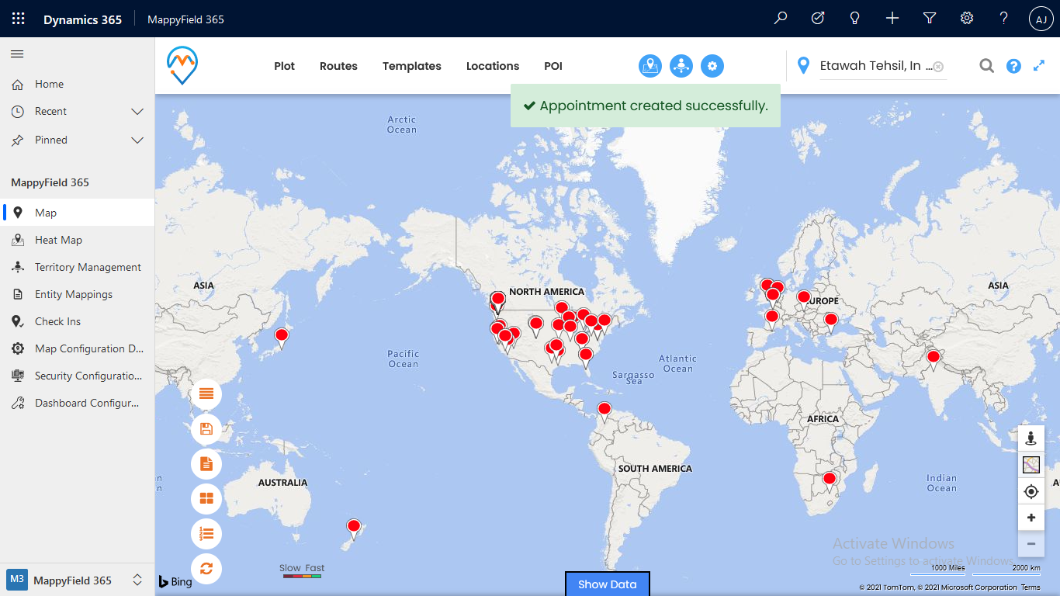Click the orange list lines button
The width and height of the screenshot is (1060, 596).
coord(206,394)
